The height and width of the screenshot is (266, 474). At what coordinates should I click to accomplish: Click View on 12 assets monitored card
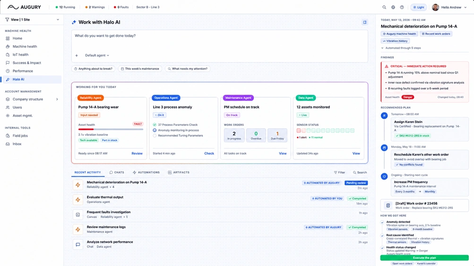[x=356, y=153]
